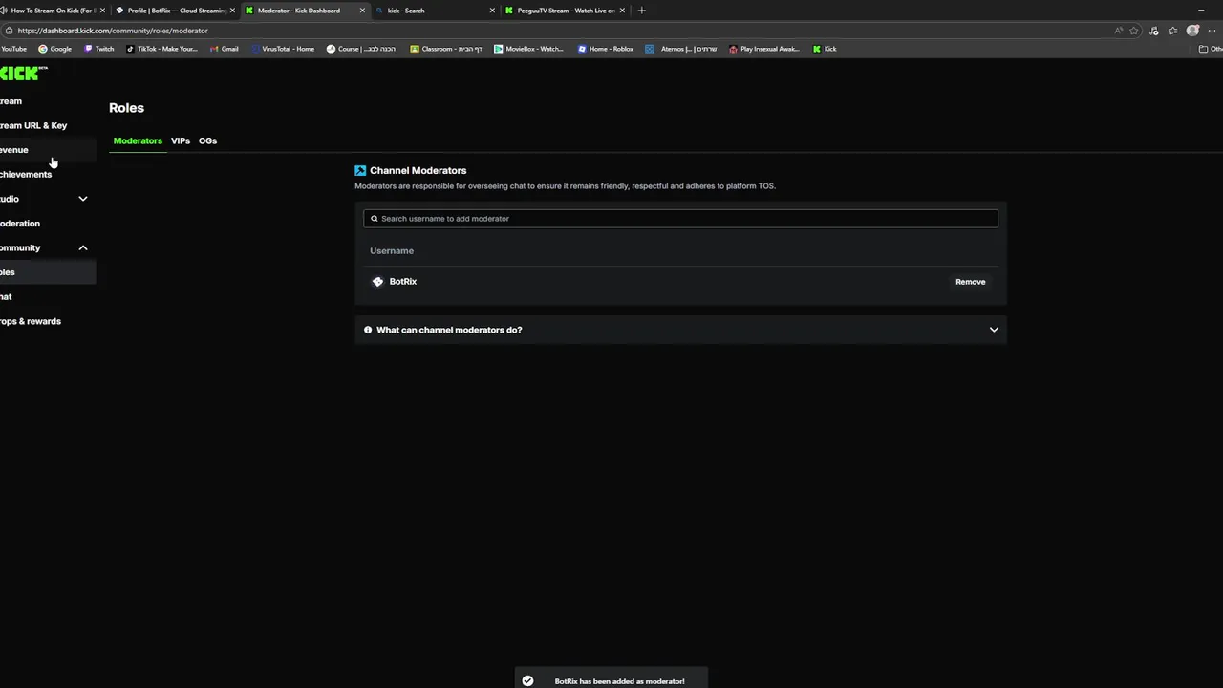This screenshot has height=688, width=1223.
Task: Click the BotRix moderator avatar icon
Action: tap(377, 282)
